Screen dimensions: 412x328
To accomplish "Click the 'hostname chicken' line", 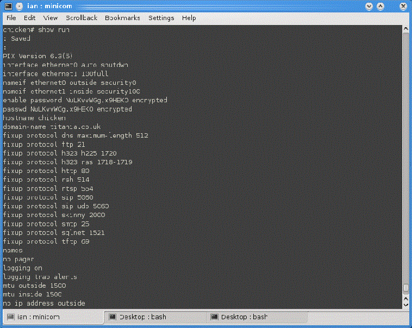I will pos(34,118).
